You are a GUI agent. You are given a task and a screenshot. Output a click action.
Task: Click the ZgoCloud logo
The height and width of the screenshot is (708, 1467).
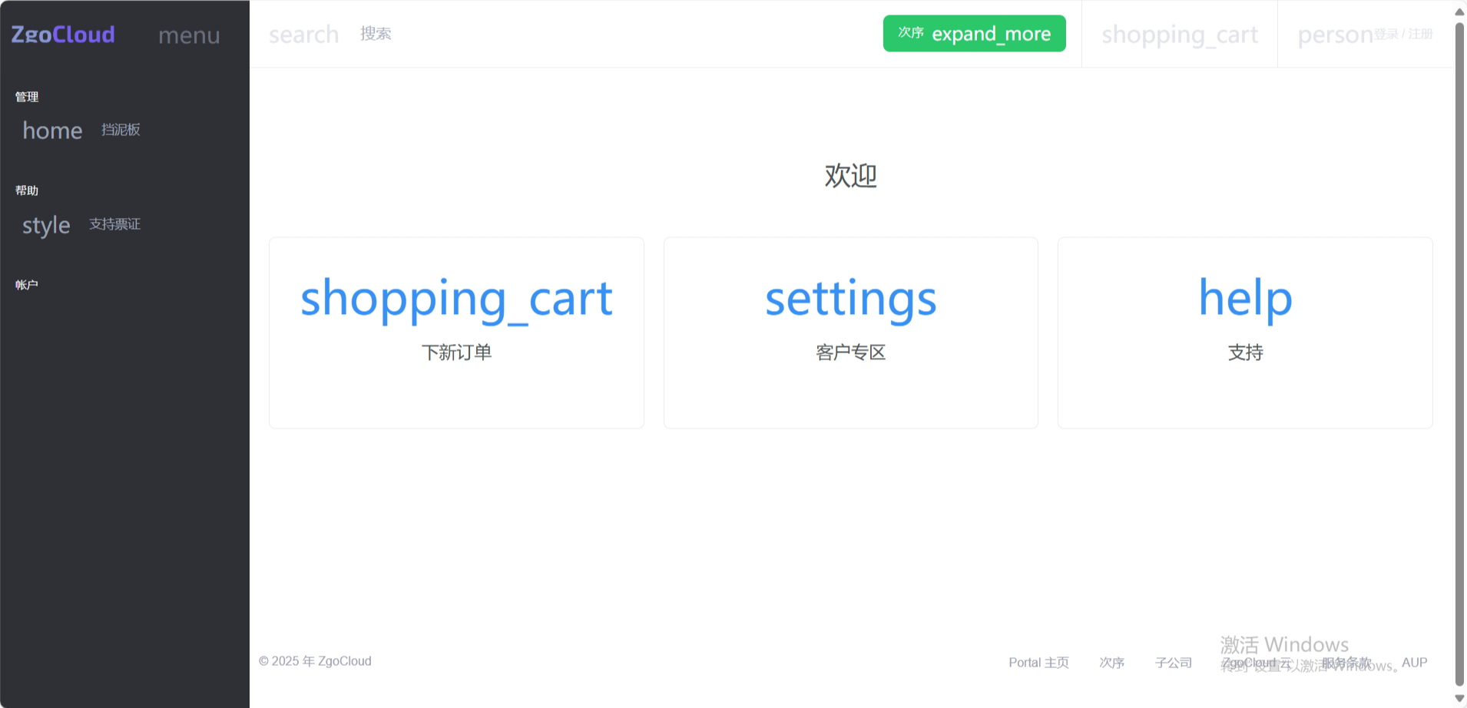(63, 35)
